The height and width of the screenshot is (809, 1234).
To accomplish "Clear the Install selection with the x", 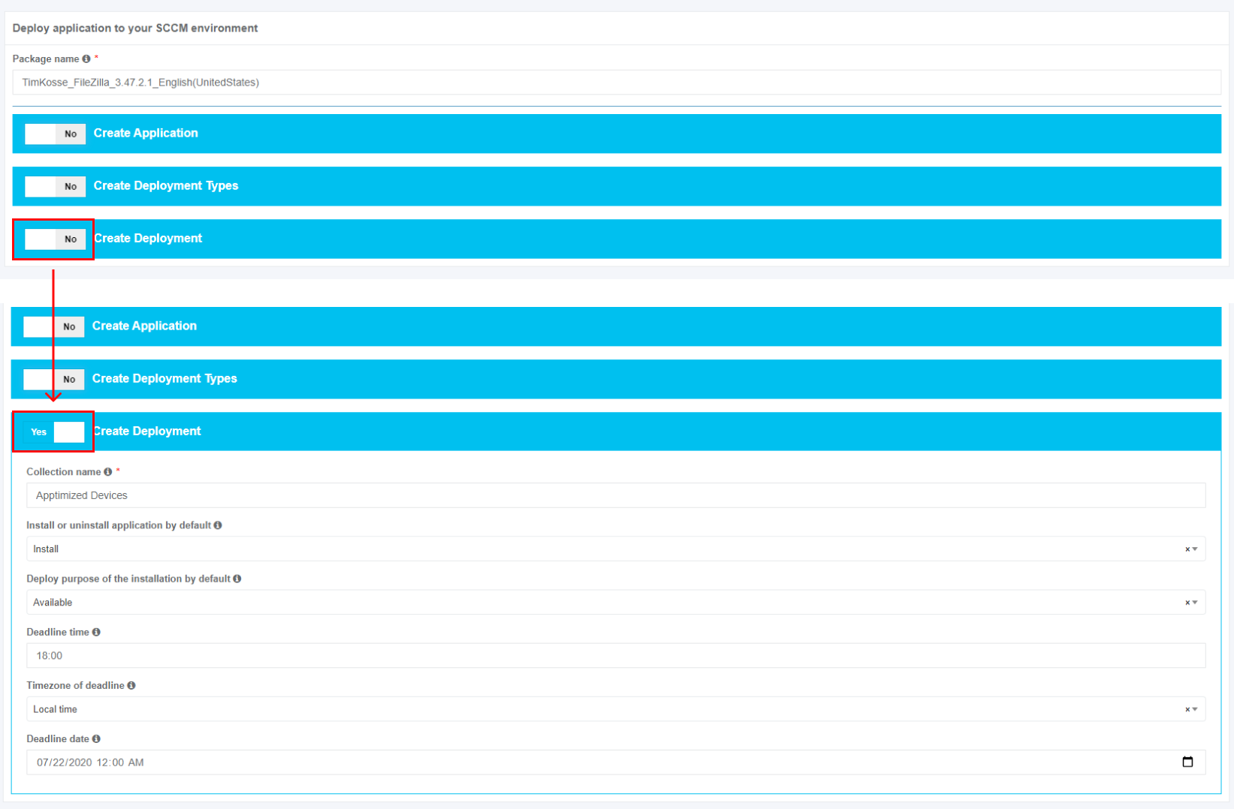I will [x=1187, y=549].
